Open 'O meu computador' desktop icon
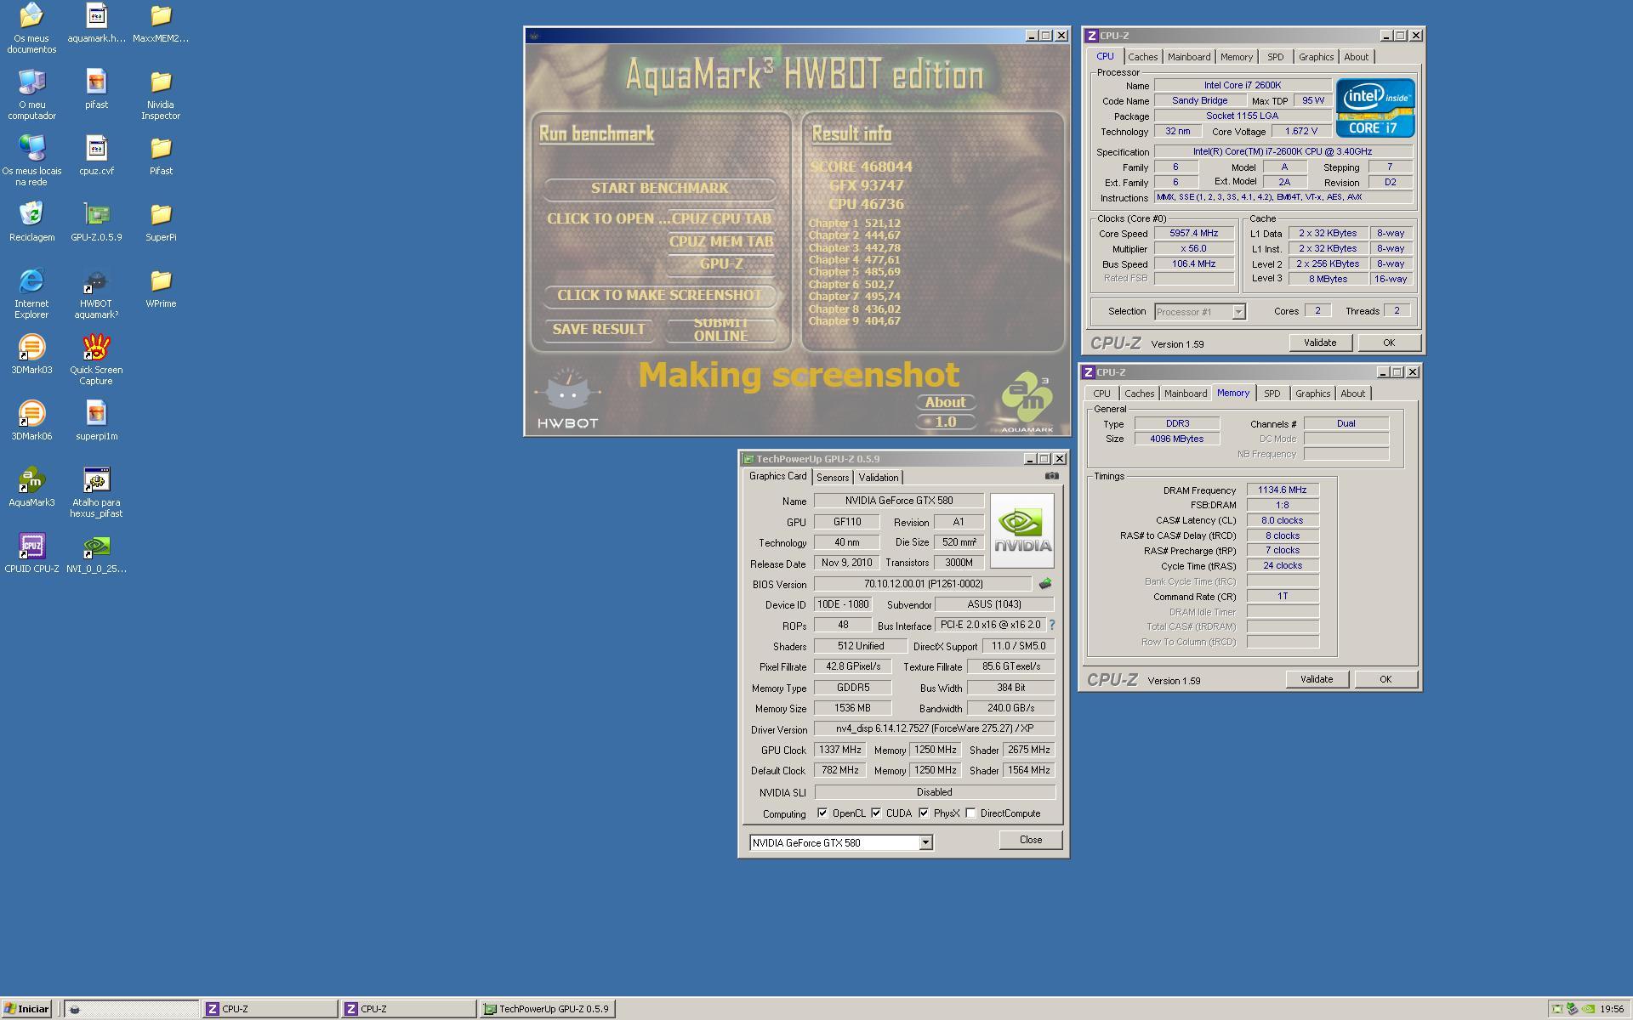This screenshot has width=1633, height=1020. coord(31,93)
